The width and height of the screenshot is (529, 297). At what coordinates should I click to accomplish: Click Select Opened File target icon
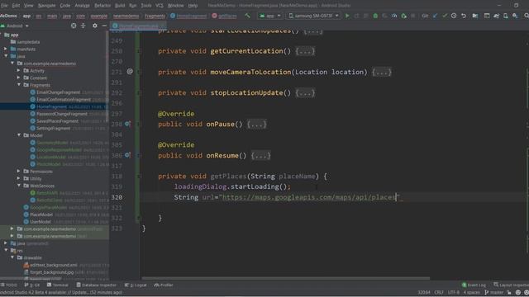[74, 26]
